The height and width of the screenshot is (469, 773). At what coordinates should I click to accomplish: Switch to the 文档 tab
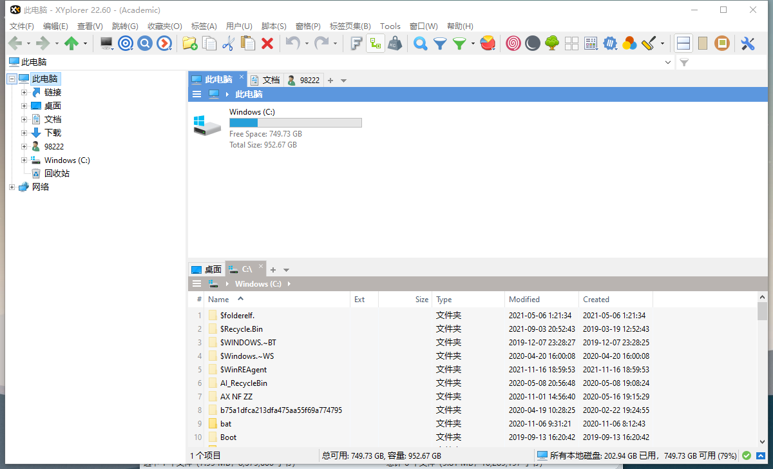click(x=265, y=79)
